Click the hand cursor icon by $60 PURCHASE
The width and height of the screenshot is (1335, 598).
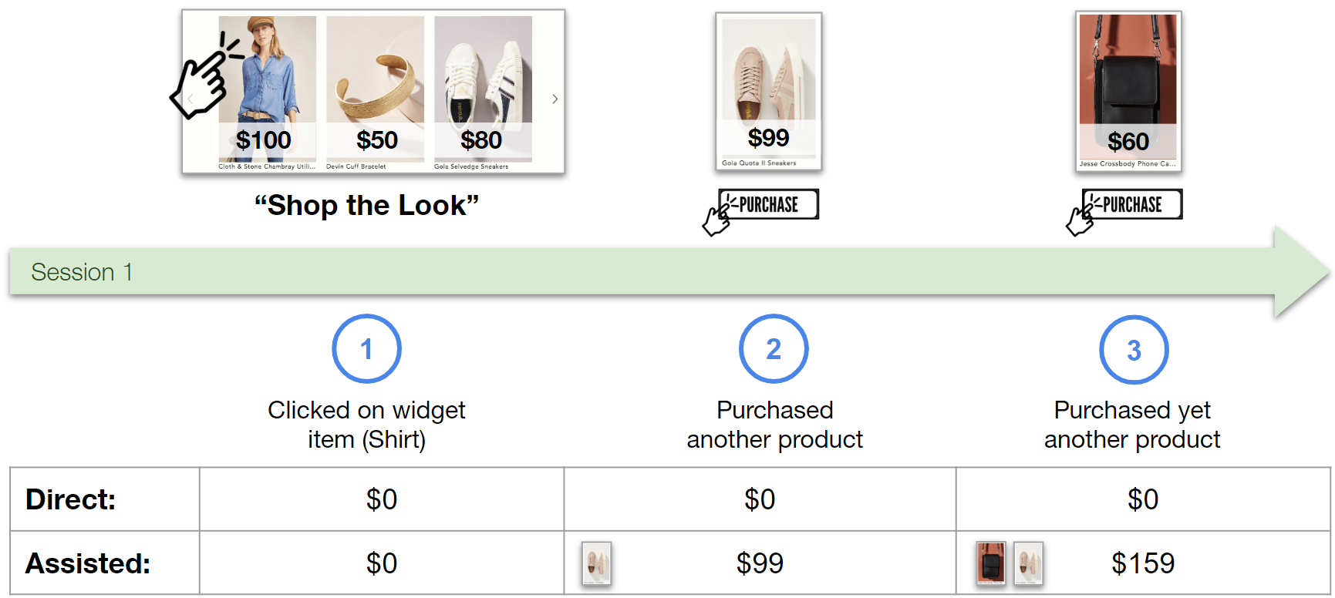pyautogui.click(x=1082, y=217)
